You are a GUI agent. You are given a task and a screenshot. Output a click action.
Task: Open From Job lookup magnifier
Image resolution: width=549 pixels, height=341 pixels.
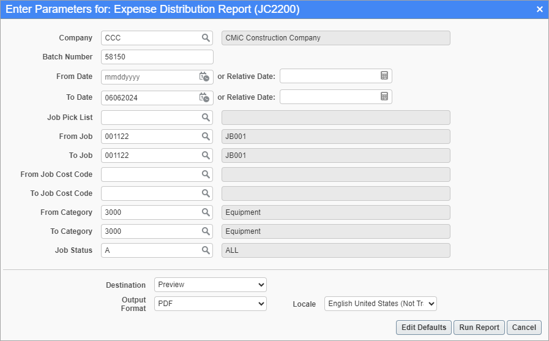[x=206, y=136]
